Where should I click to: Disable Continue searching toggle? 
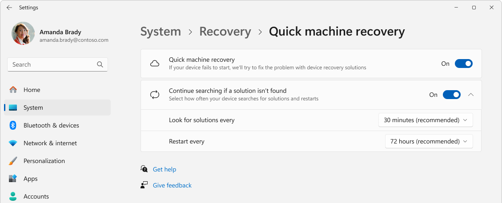tap(452, 95)
